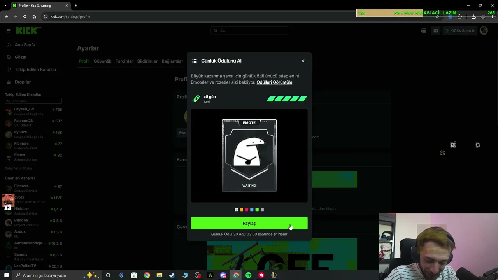
Task: Open Cortana circle on taskbar
Action: 108,275
